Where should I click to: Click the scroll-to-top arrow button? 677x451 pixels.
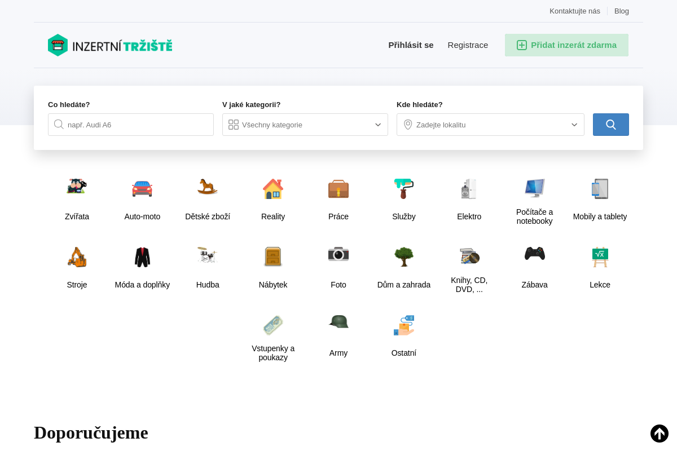point(659,434)
